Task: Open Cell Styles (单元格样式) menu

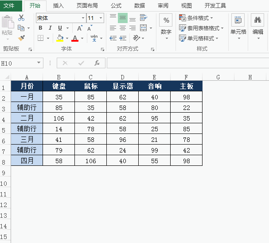Action: coord(199,38)
